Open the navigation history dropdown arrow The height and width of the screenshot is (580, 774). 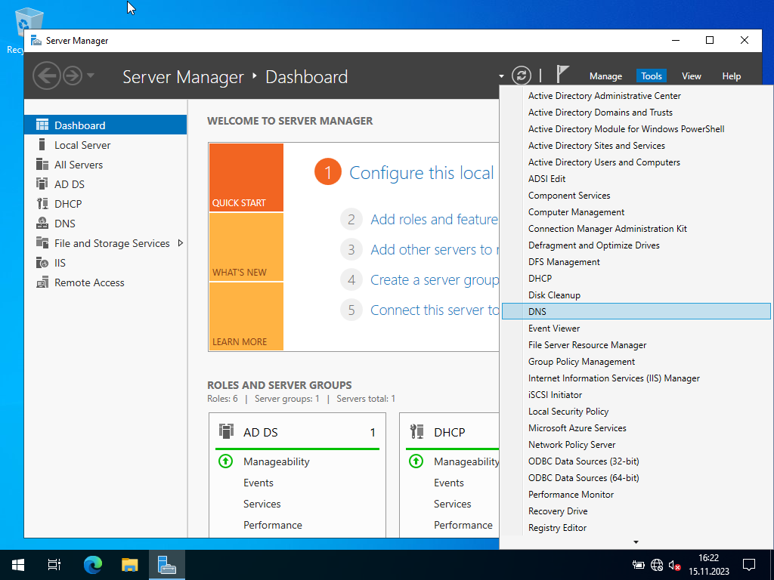point(91,76)
